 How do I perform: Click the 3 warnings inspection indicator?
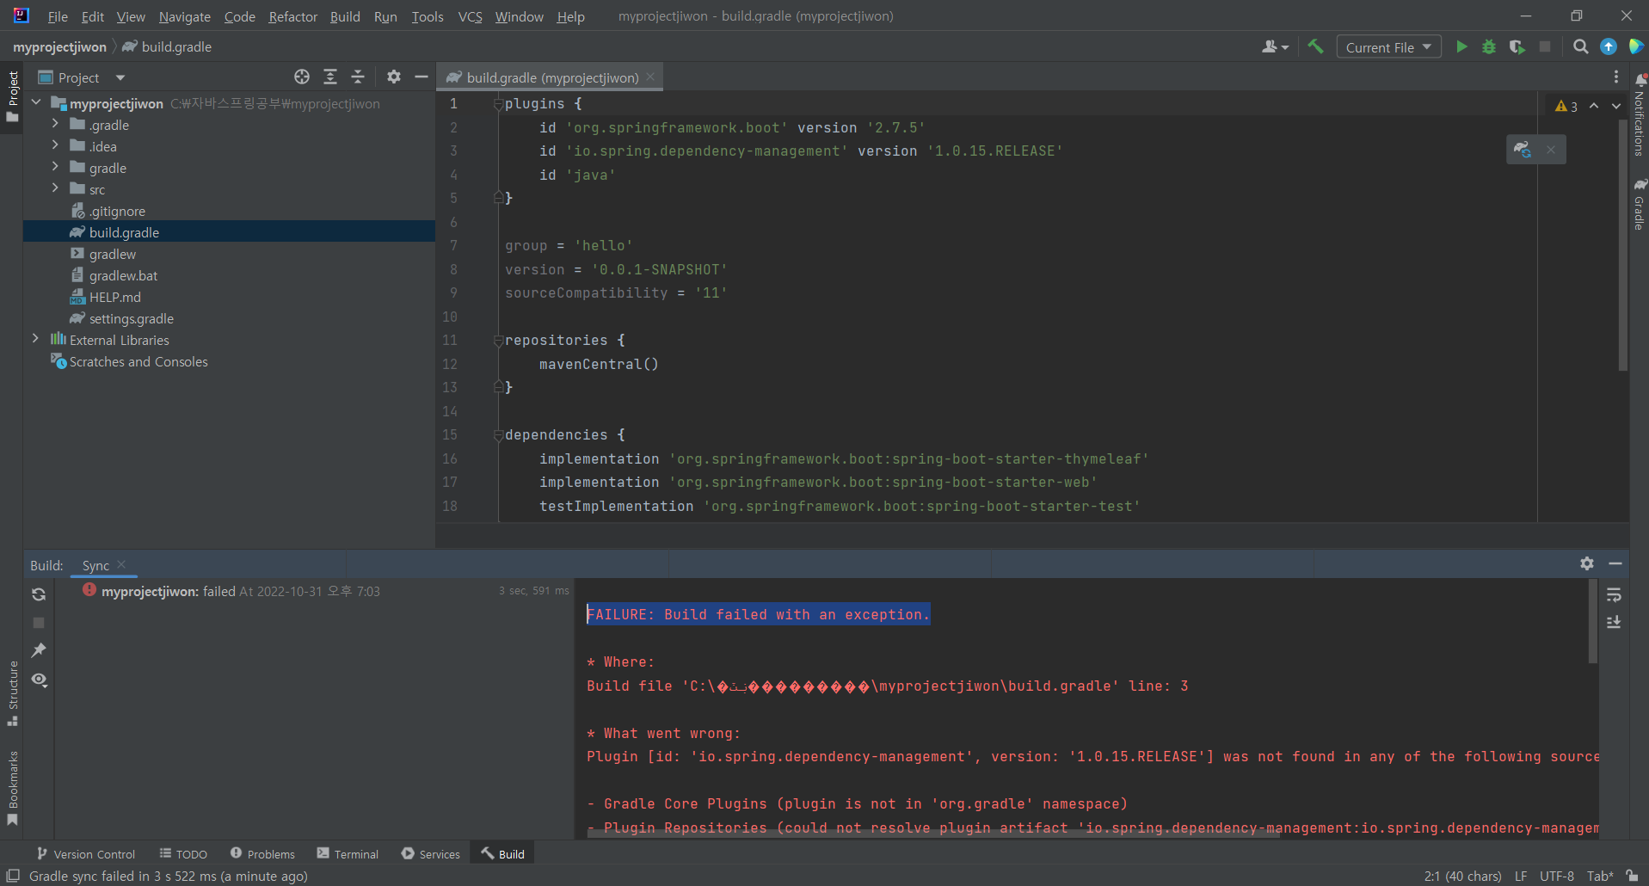click(x=1566, y=106)
